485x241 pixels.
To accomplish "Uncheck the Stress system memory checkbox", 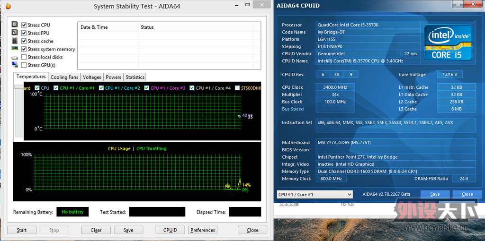I will (x=24, y=49).
